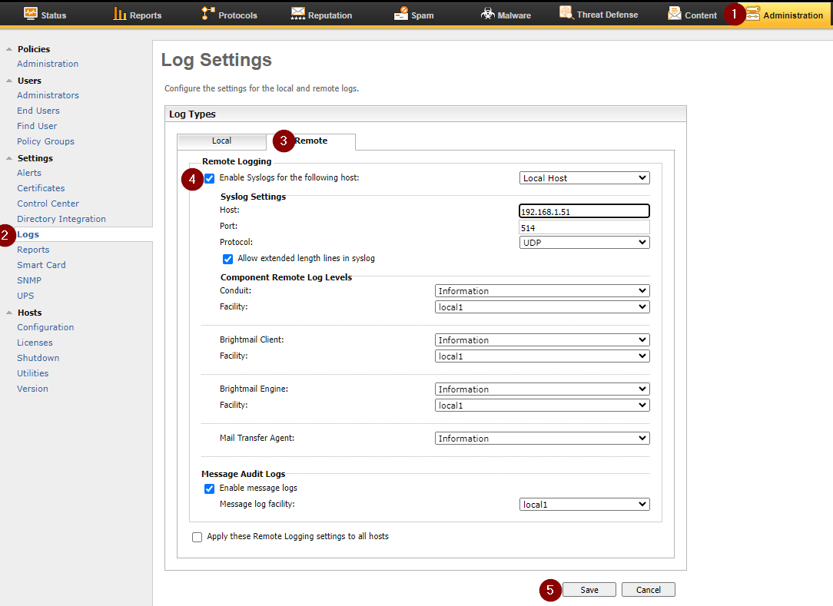Click the Threat Defense icon
Screen dimensions: 833x606
(566, 13)
